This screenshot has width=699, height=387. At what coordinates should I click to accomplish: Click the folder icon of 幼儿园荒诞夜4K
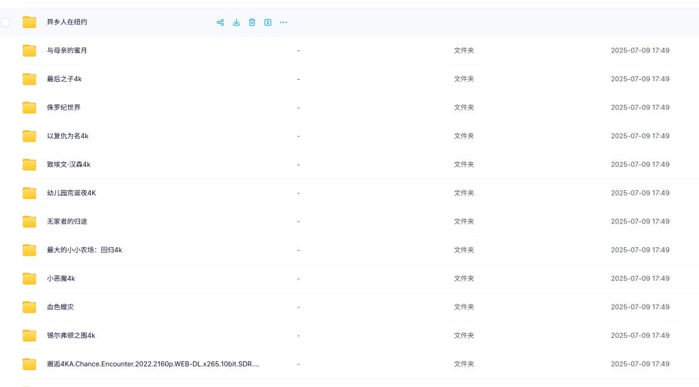[x=29, y=193]
